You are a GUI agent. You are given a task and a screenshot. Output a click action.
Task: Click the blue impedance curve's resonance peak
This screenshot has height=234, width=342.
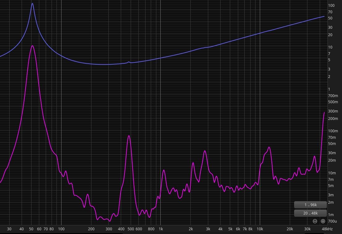pyautogui.click(x=32, y=4)
